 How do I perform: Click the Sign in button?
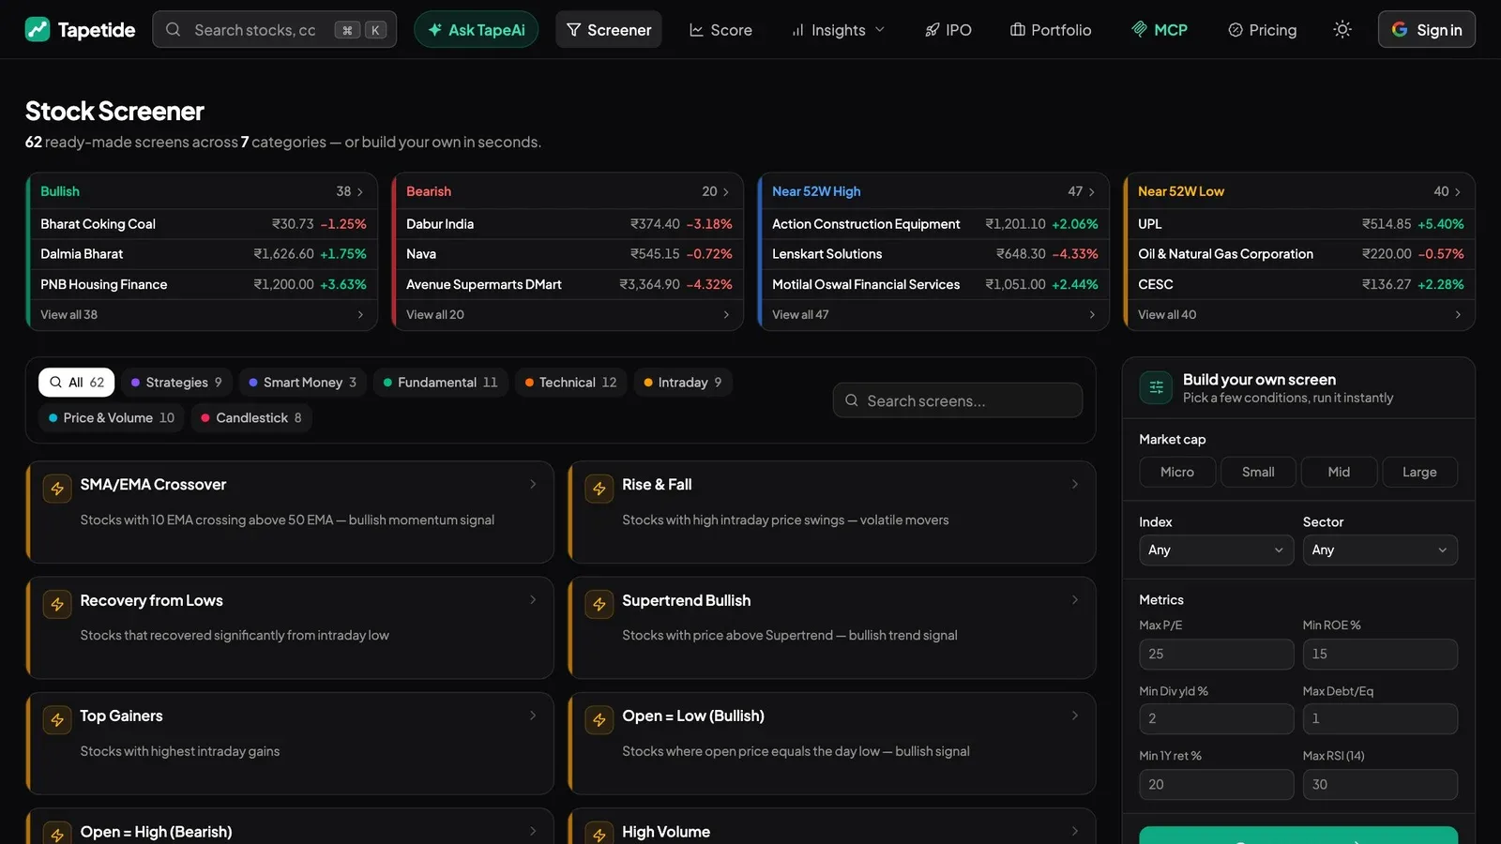[1426, 30]
